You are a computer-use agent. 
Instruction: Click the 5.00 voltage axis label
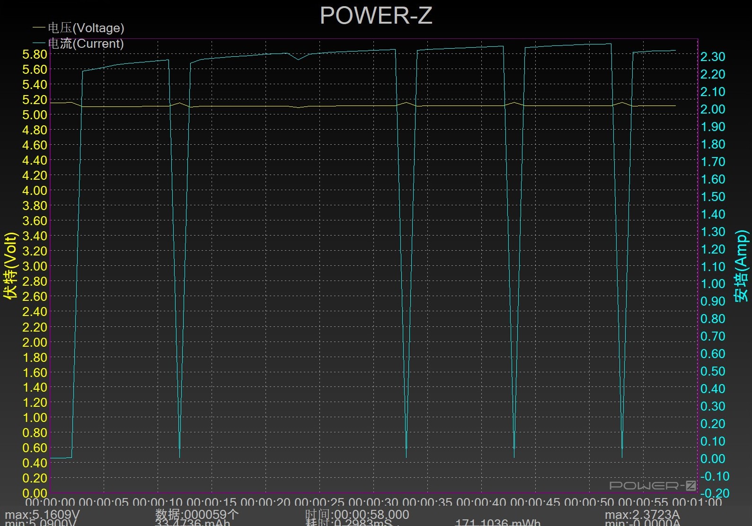[35, 115]
